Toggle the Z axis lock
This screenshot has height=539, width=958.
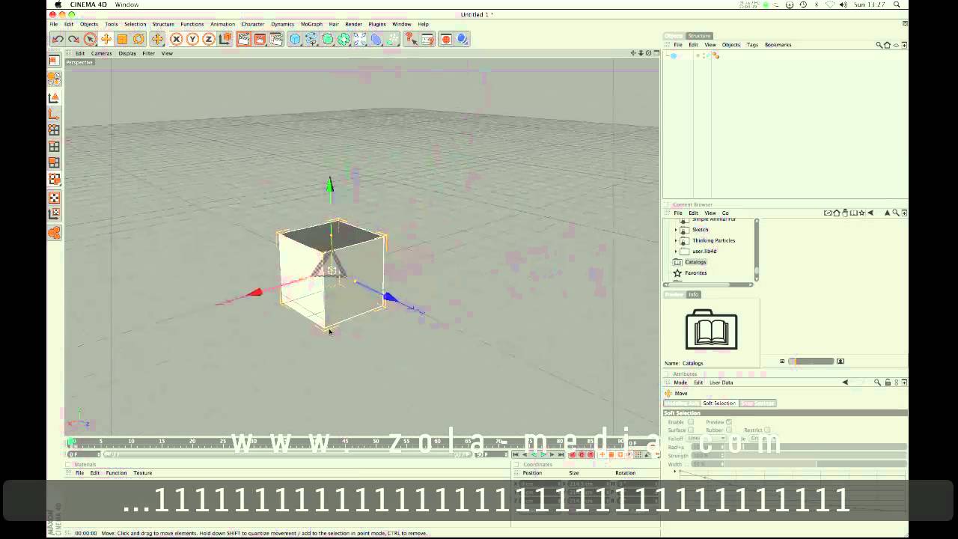click(x=209, y=39)
